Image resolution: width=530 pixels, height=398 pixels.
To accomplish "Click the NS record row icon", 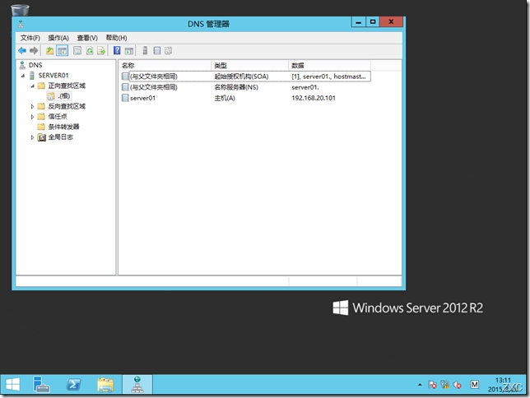I will (x=125, y=87).
